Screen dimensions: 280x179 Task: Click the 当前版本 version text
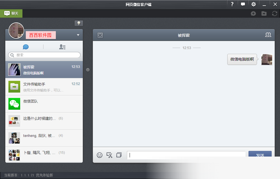pos(29,175)
